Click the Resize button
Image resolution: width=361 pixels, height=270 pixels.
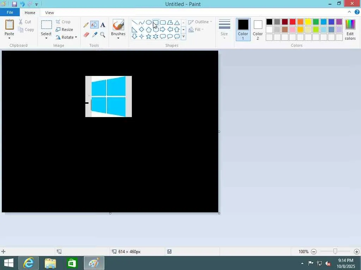(x=65, y=30)
